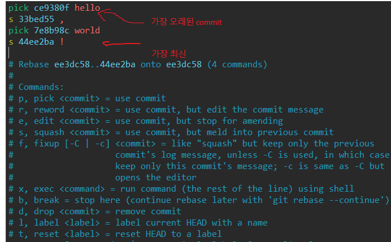Click the 'hello' commit message
Image resolution: width=391 pixels, height=242 pixels.
[87, 8]
